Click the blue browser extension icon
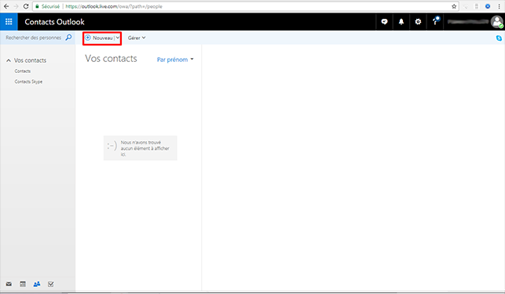 pyautogui.click(x=488, y=6)
